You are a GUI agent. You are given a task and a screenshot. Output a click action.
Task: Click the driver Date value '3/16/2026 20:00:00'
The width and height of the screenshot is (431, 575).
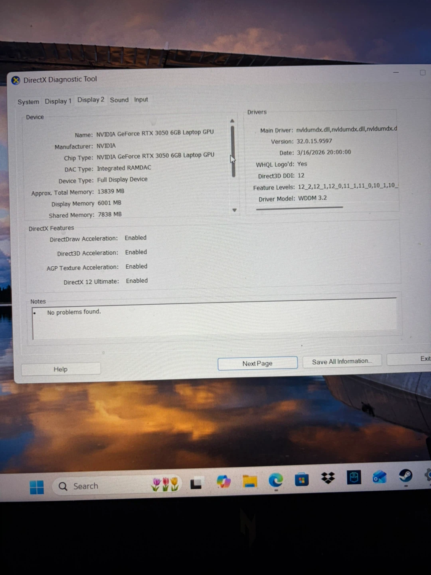324,152
